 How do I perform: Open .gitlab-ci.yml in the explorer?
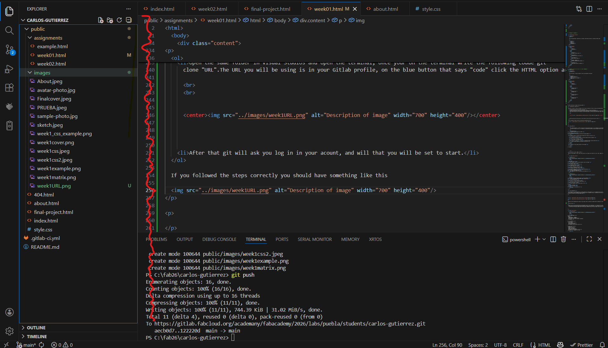coord(45,238)
